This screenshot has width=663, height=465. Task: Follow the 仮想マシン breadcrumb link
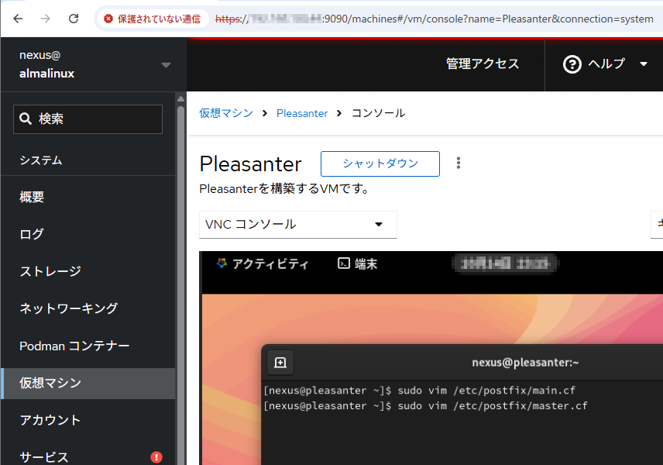(x=226, y=113)
